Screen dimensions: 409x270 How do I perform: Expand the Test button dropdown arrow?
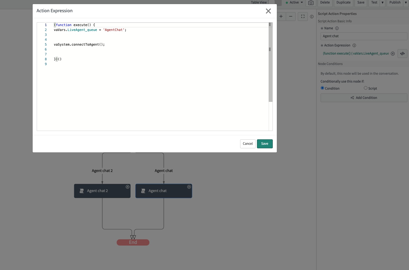coord(382,3)
